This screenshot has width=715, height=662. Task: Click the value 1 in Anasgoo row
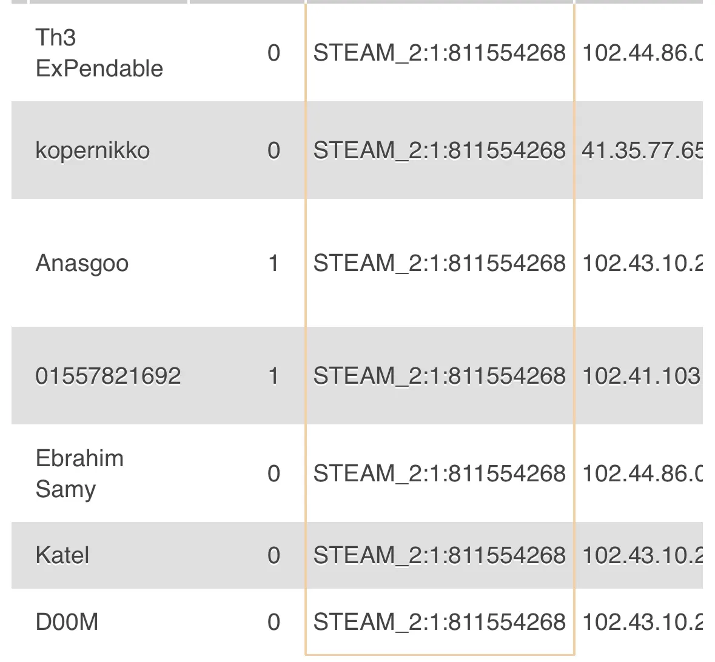[274, 263]
